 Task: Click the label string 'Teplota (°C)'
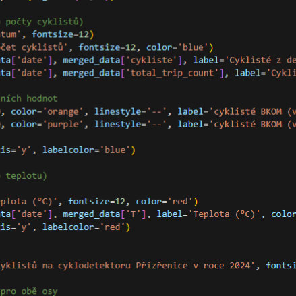coord(225,214)
